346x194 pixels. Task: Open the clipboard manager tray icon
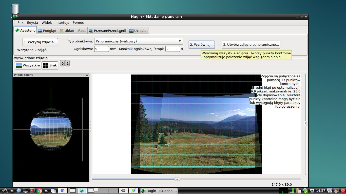[x=298, y=191]
